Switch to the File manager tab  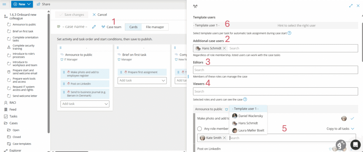[x=155, y=27]
